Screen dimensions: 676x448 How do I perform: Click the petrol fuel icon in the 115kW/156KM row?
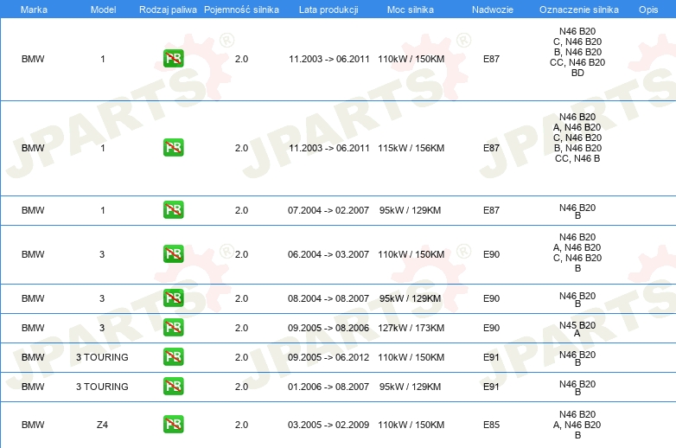coord(173,148)
